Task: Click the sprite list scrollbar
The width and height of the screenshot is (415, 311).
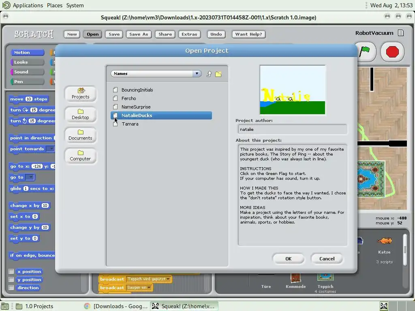Action: click(x=405, y=249)
